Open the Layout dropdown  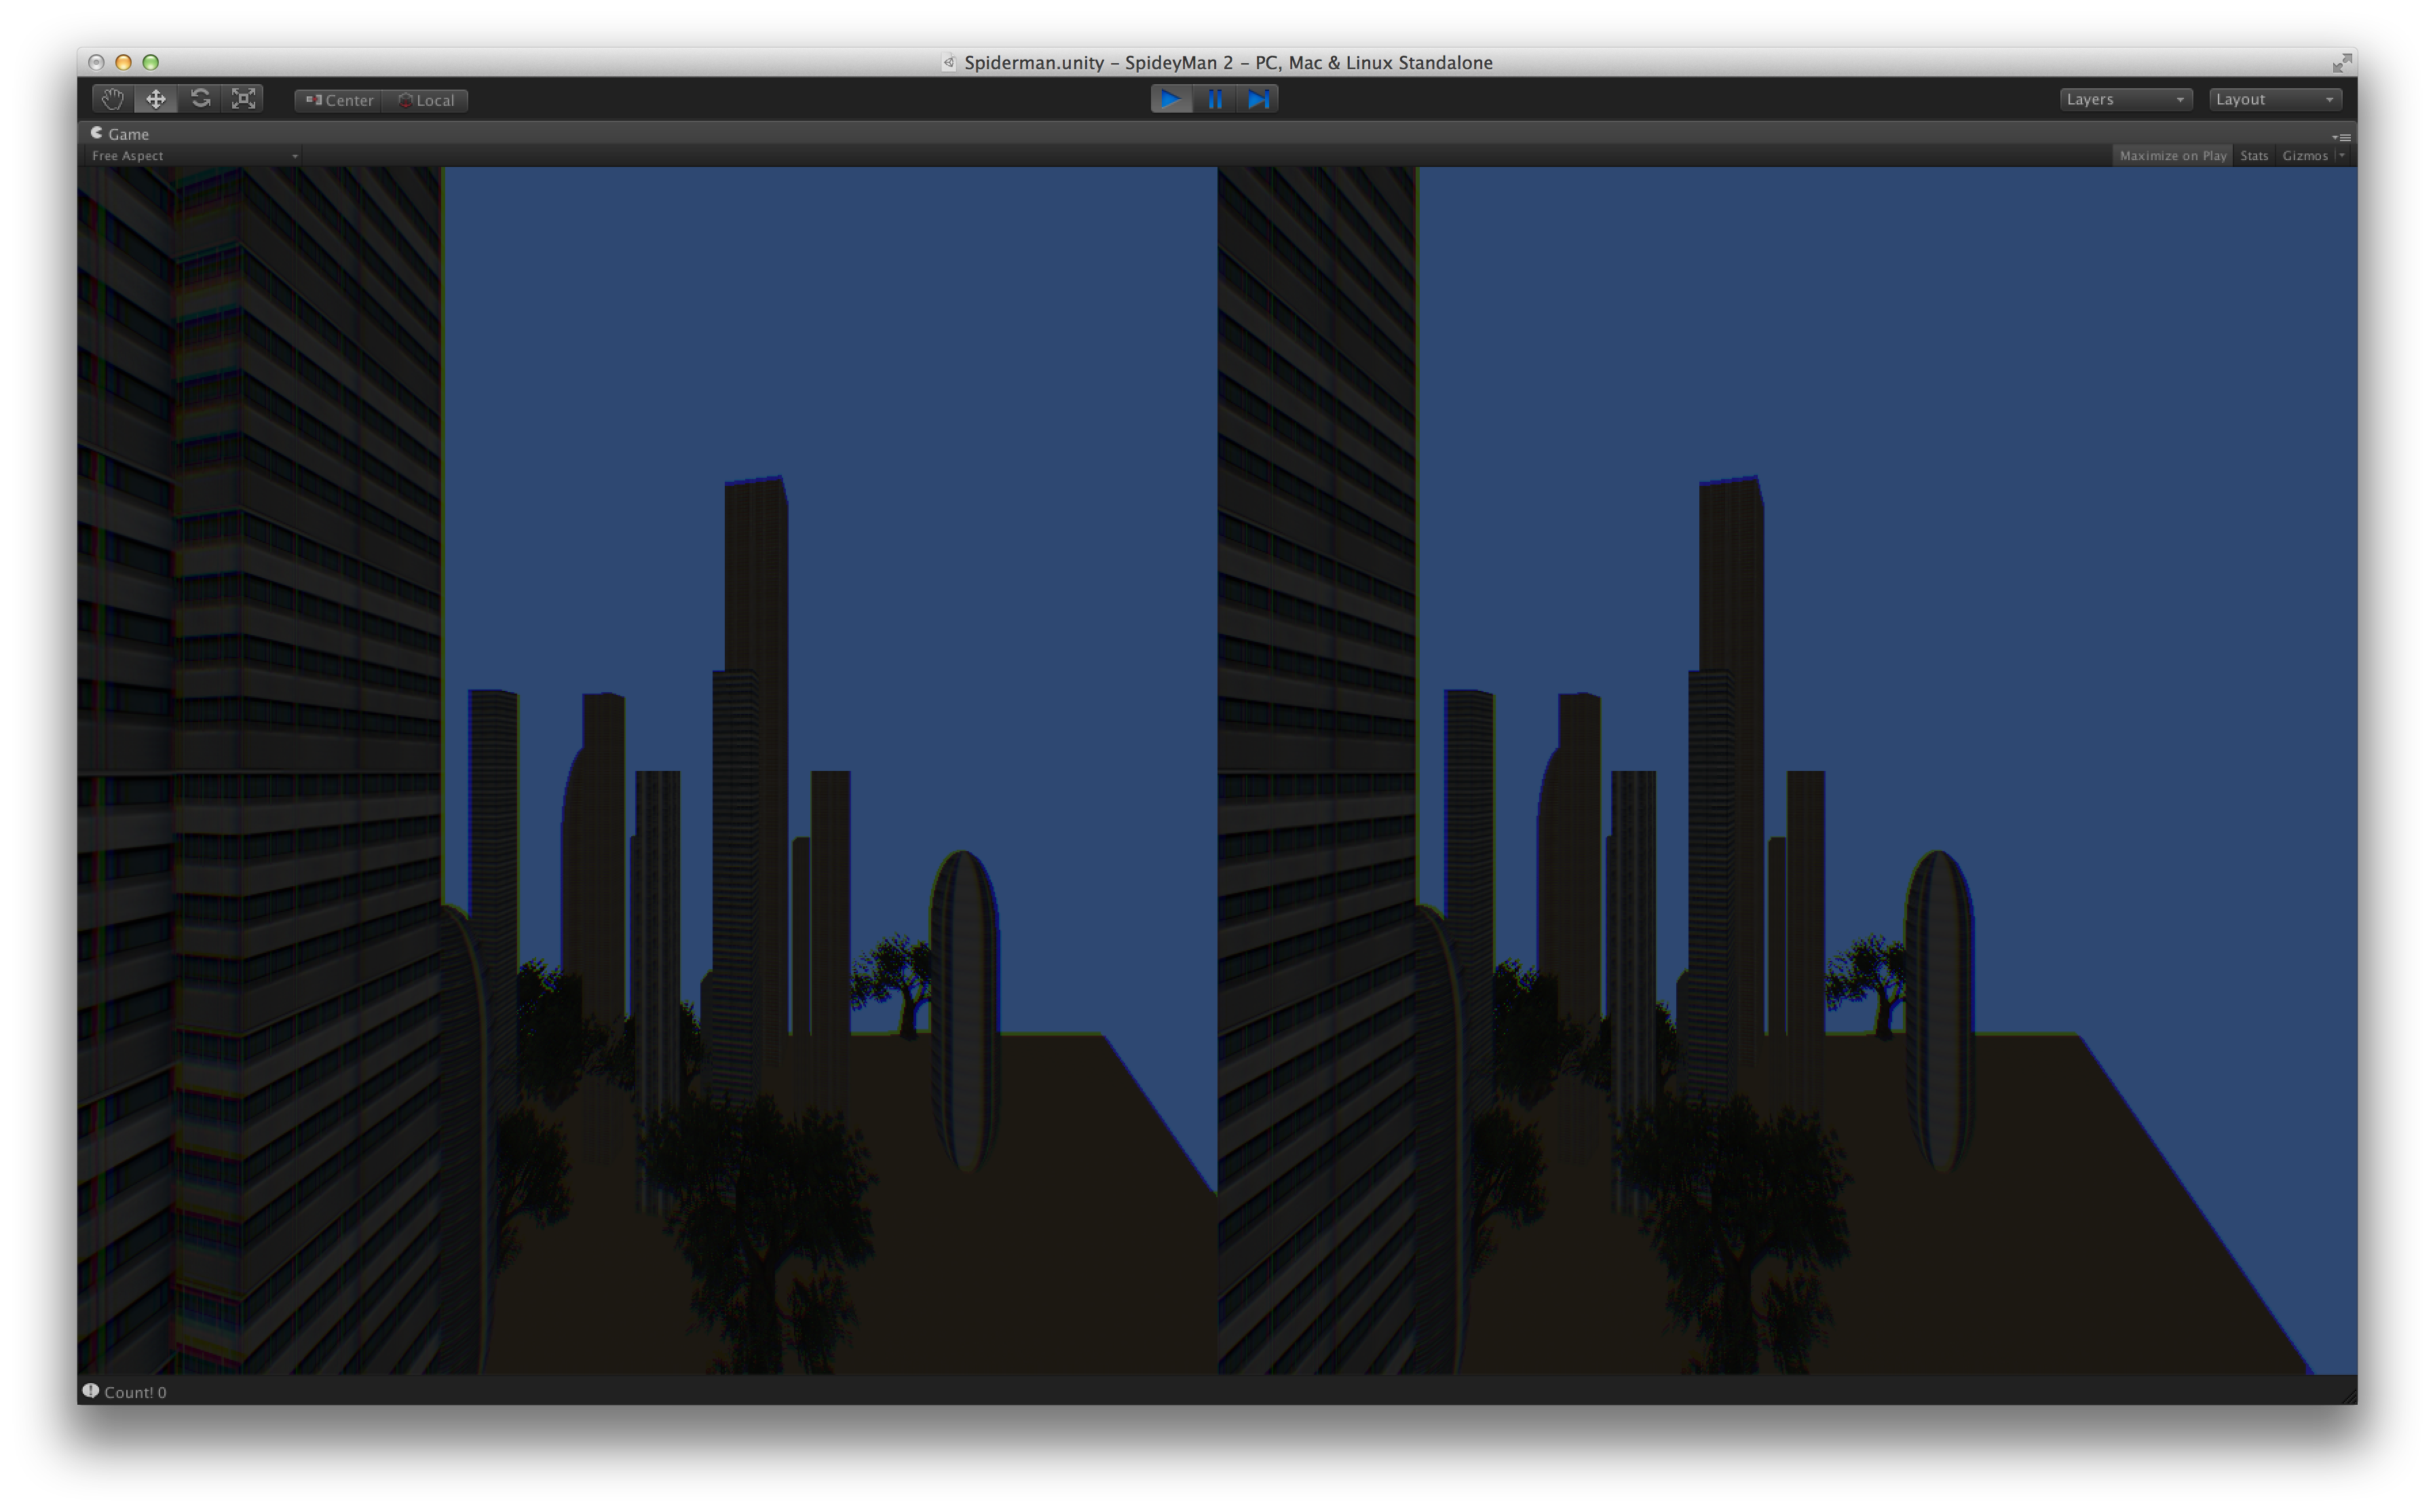pos(2274,99)
